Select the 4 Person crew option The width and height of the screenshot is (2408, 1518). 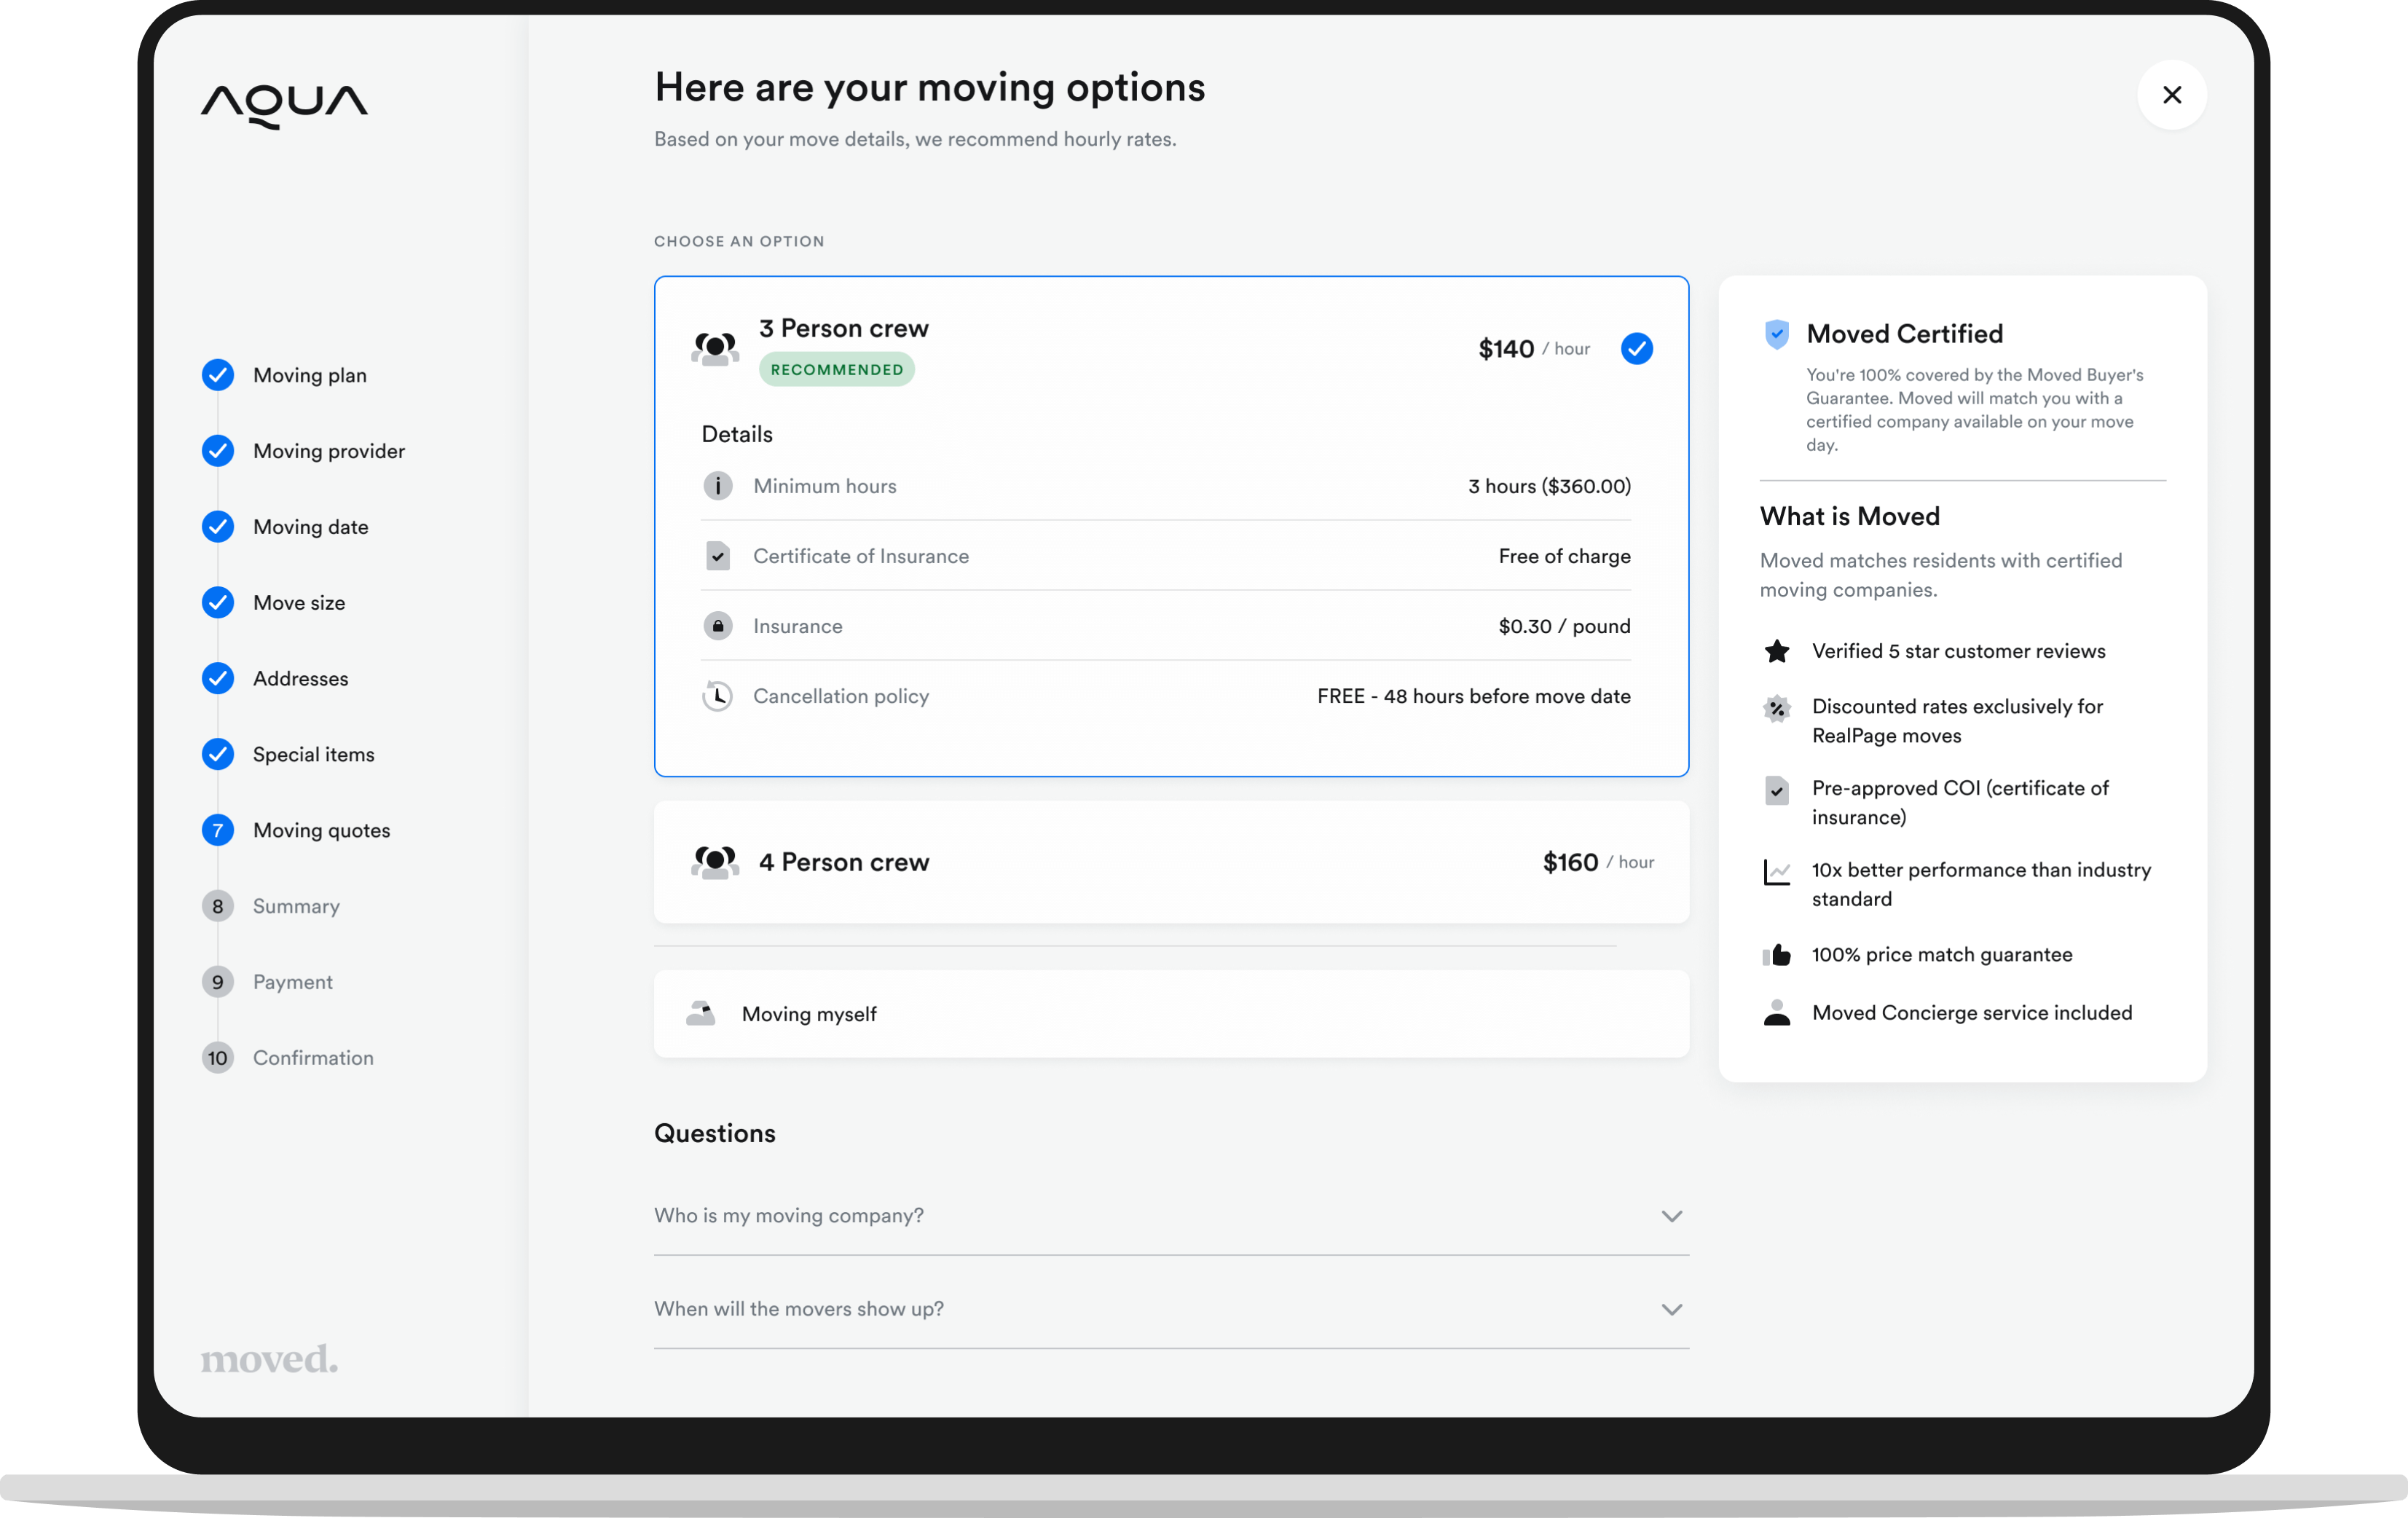click(1171, 862)
